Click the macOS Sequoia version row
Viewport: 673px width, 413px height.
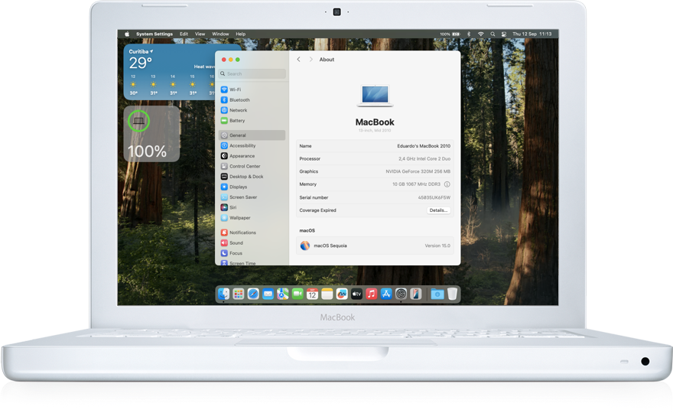click(x=375, y=246)
